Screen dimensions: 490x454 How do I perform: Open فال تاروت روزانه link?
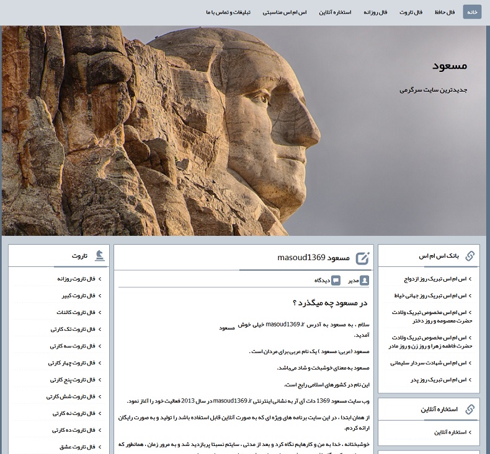point(76,279)
